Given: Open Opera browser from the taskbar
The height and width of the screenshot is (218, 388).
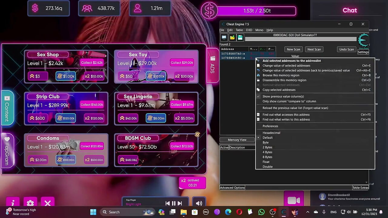Looking at the screenshot, I should coord(239,212).
